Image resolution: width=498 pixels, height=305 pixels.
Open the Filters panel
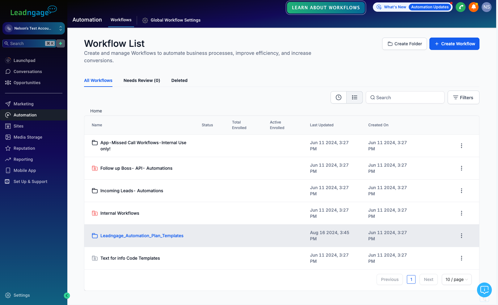463,97
